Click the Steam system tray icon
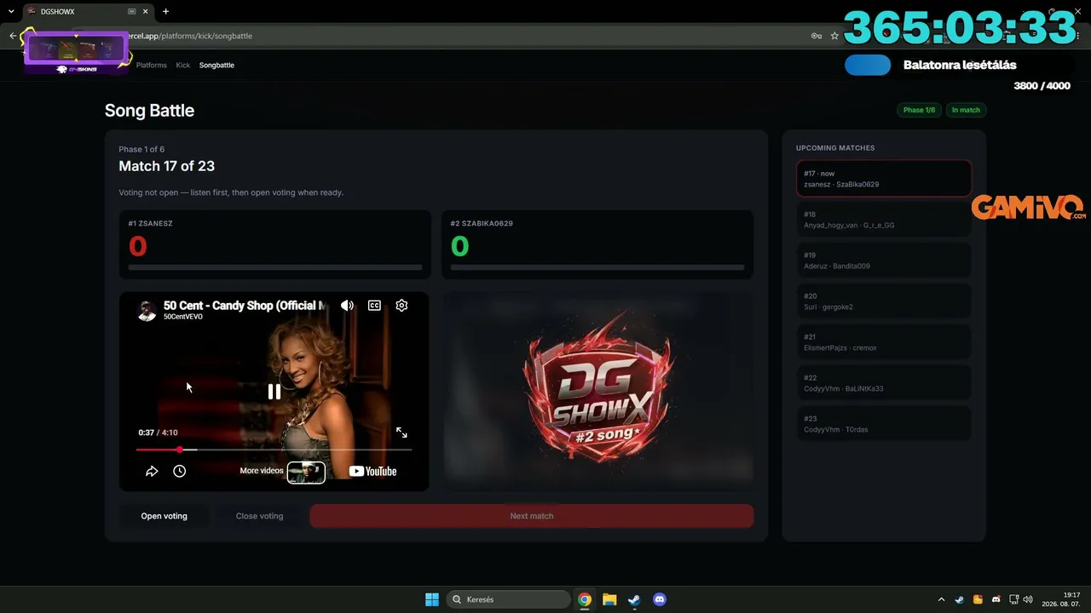The image size is (1091, 613). point(960,599)
